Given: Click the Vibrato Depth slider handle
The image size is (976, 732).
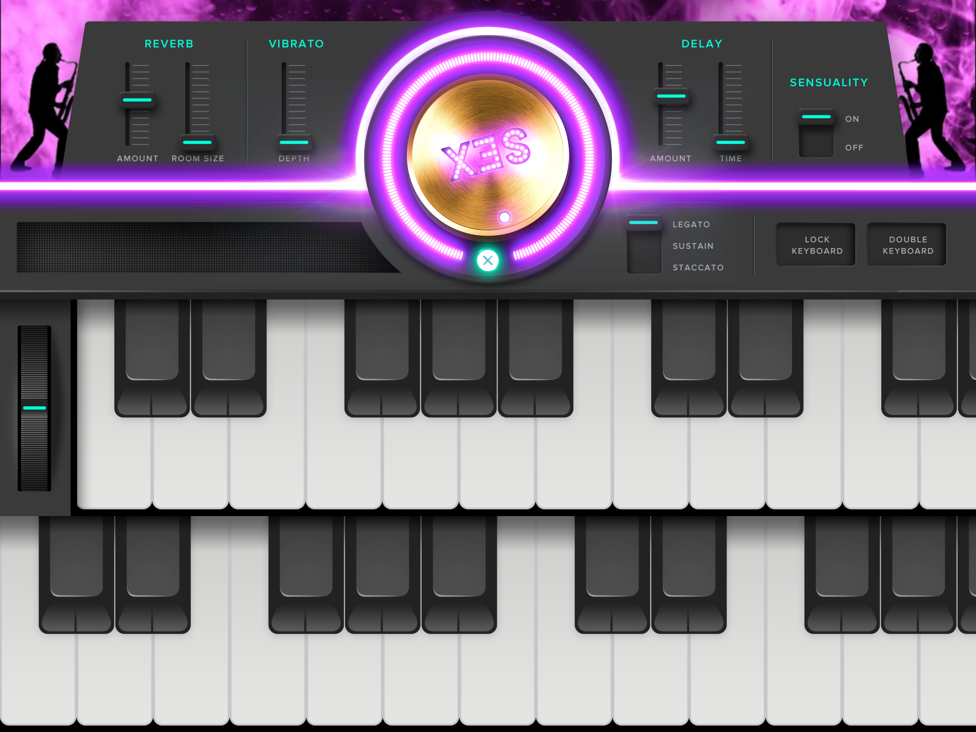Looking at the screenshot, I should 294,142.
